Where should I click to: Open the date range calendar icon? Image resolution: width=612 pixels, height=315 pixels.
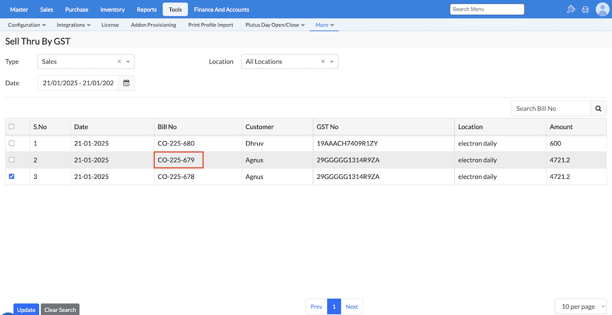point(126,83)
